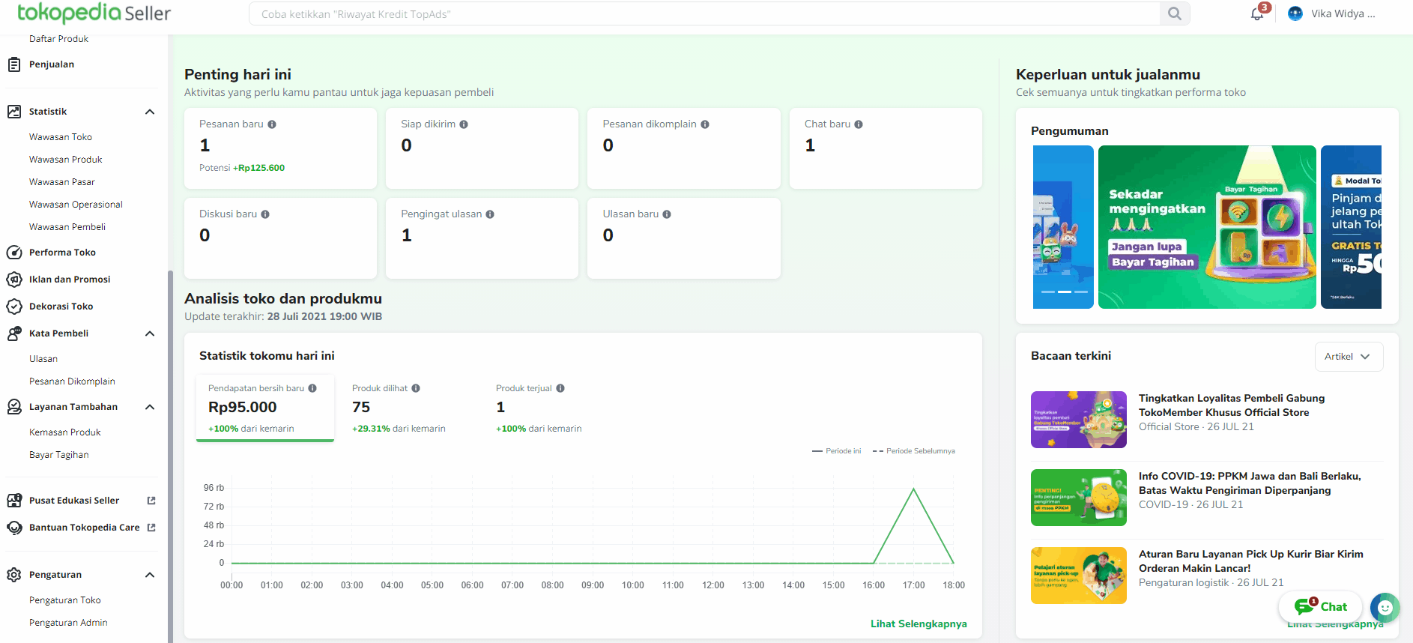Click info icon next to Chat baru
Image resolution: width=1413 pixels, height=643 pixels.
(859, 124)
